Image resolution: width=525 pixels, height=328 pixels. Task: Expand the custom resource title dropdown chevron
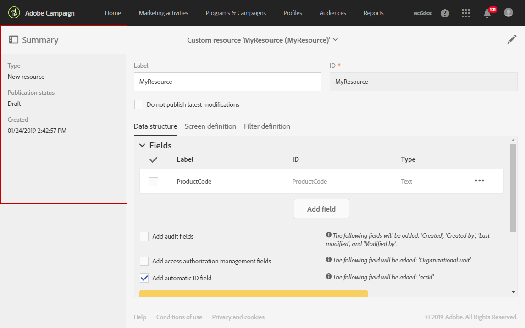(336, 40)
